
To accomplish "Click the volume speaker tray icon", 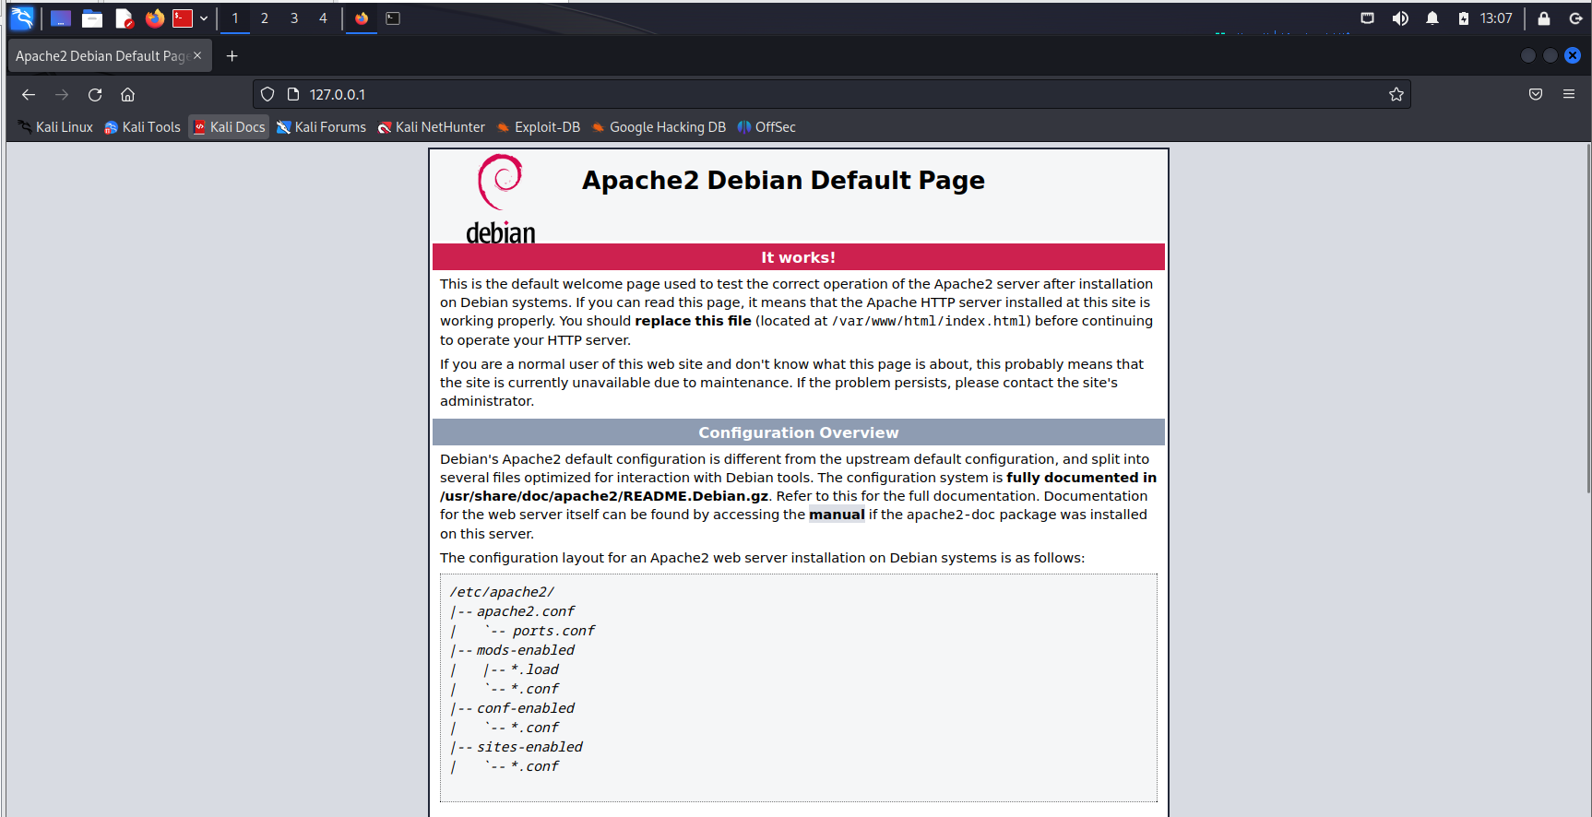I will click(1400, 18).
